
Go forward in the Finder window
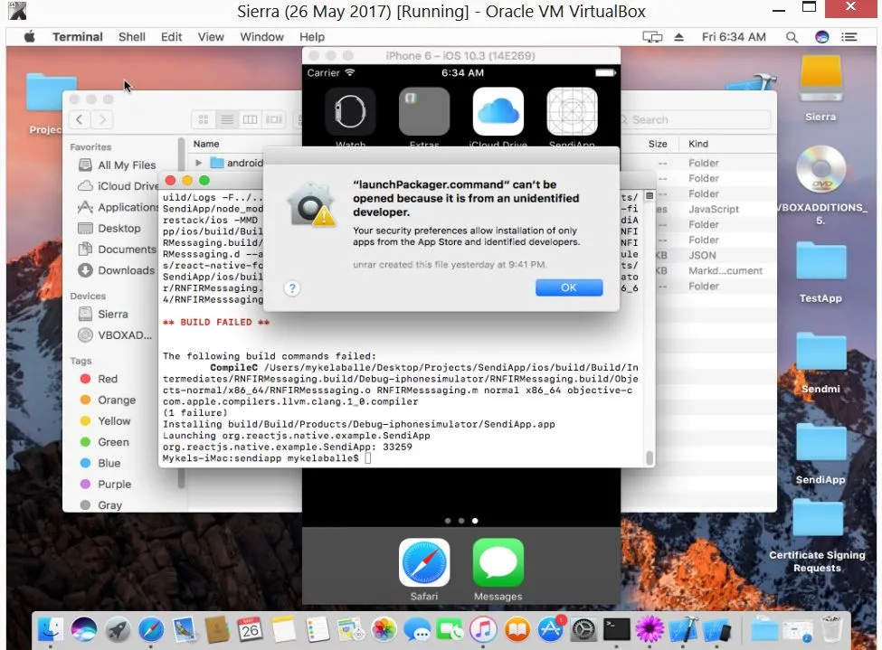102,119
